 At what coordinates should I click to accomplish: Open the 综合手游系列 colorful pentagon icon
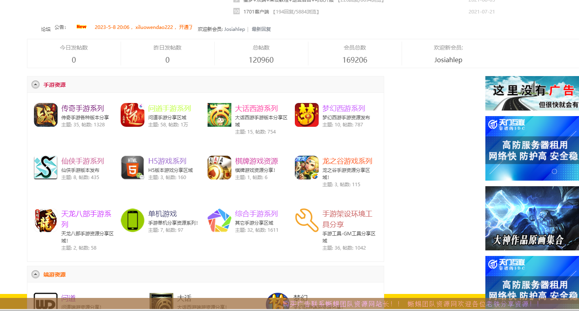219,220
